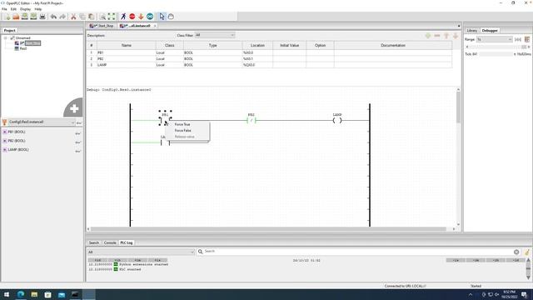This screenshot has height=300, width=533.
Task: Click the debugger reset range icon
Action: (x=518, y=39)
